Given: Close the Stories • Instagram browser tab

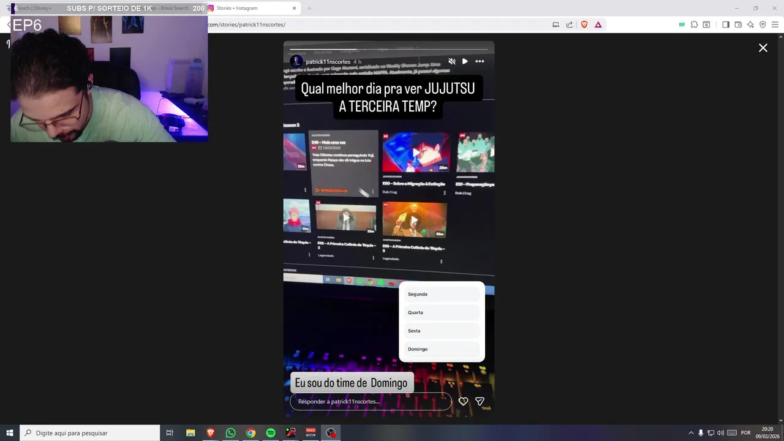Looking at the screenshot, I should click(x=294, y=9).
